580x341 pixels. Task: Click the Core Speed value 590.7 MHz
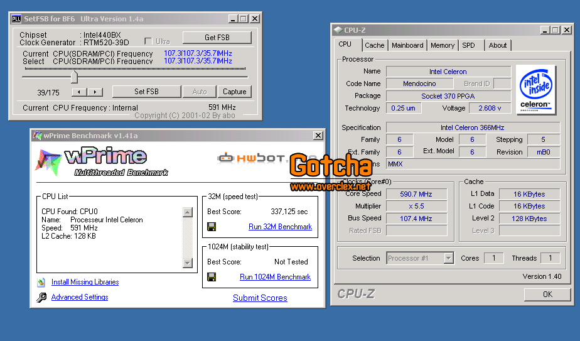[x=416, y=194]
